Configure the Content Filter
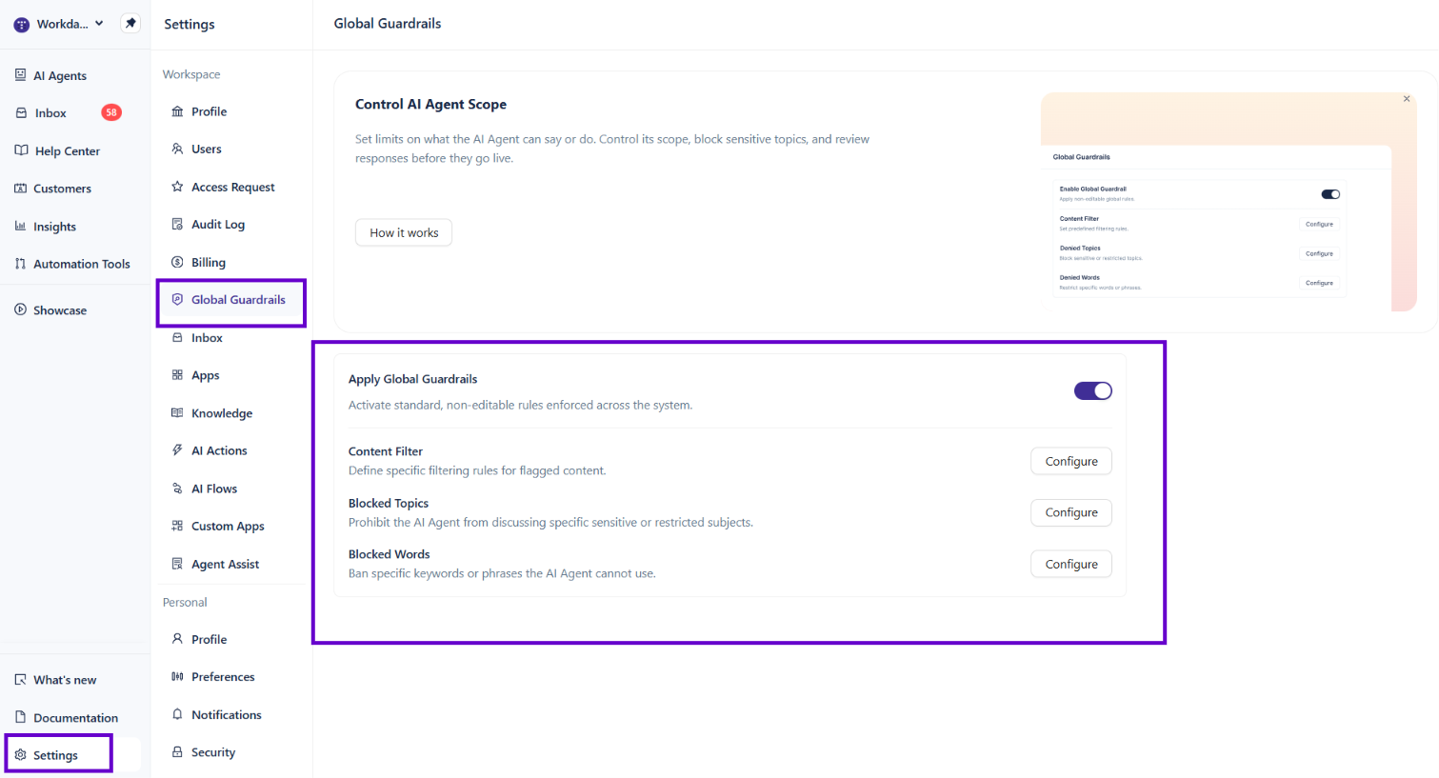 coord(1071,461)
